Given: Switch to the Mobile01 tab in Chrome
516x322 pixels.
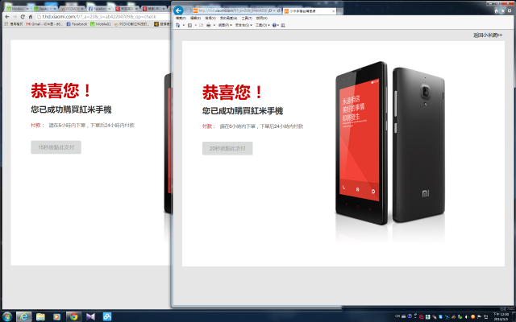Looking at the screenshot, I should pos(18,9).
